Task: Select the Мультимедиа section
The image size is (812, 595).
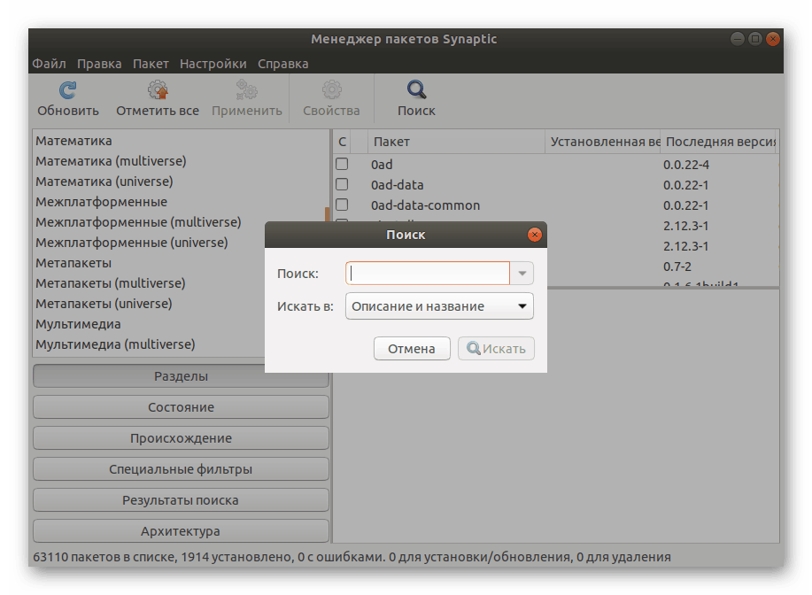Action: (x=78, y=324)
